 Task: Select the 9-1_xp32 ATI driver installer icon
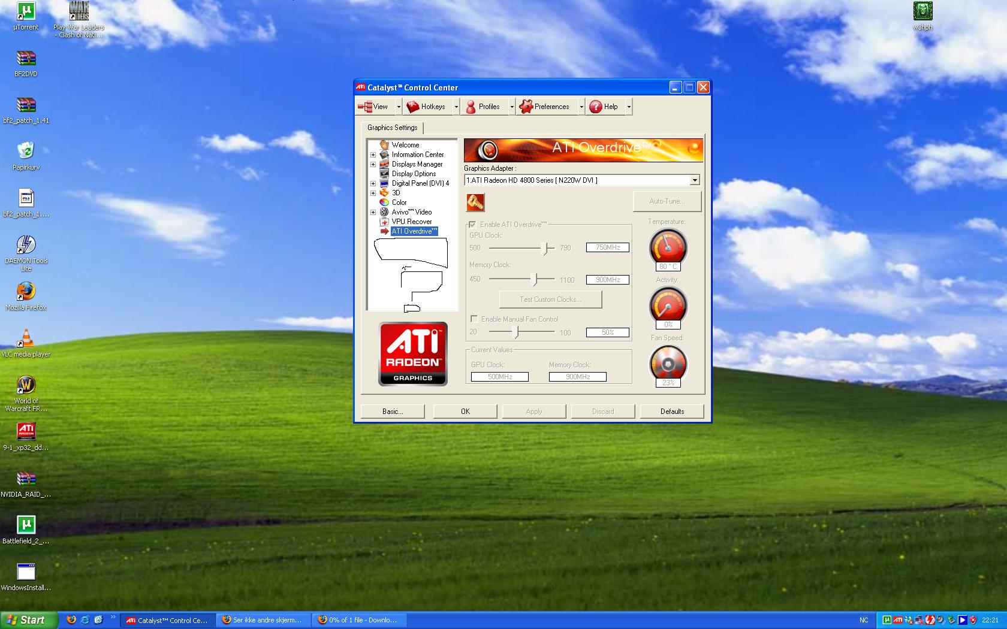point(26,437)
